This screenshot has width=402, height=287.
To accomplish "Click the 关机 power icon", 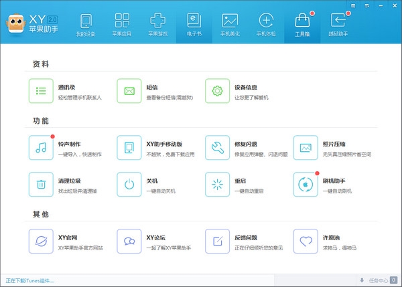I will pos(129,185).
